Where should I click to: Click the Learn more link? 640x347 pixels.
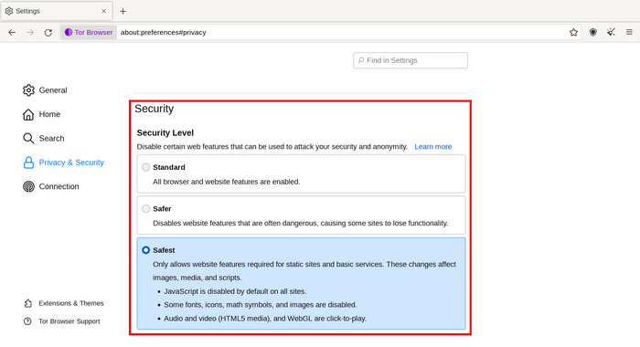[433, 147]
